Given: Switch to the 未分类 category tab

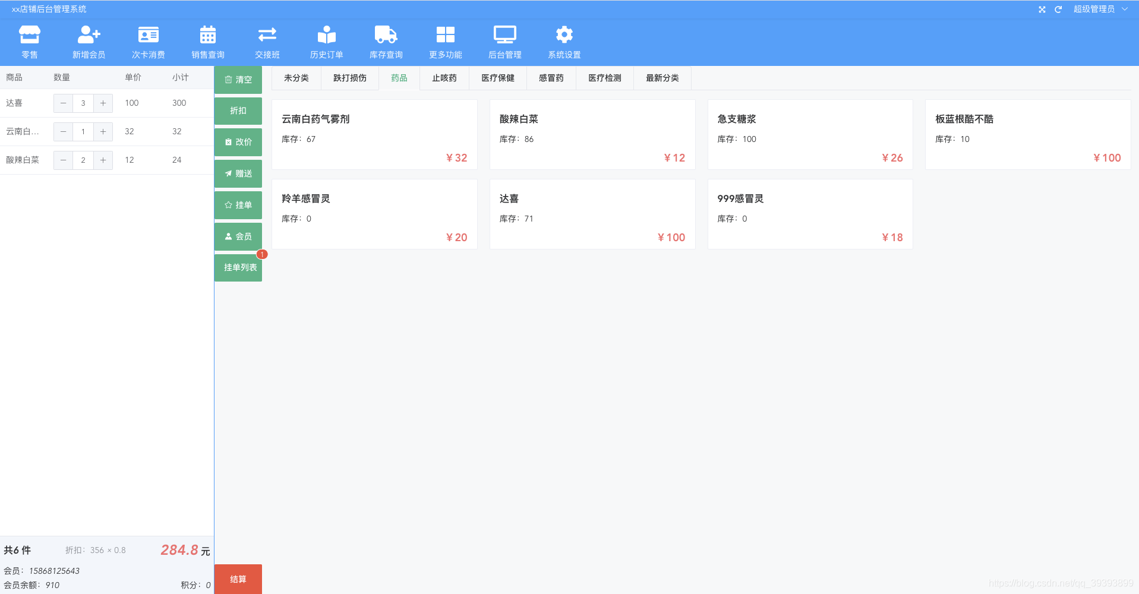Looking at the screenshot, I should (296, 78).
